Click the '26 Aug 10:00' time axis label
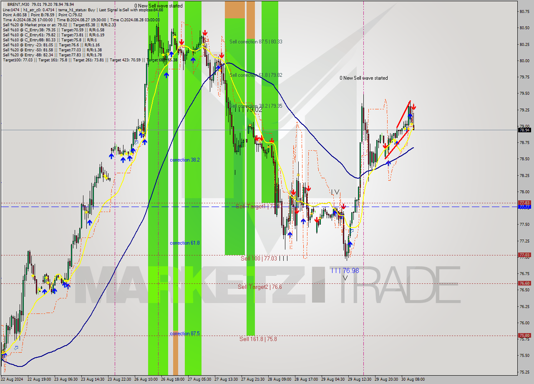 [x=146, y=379]
